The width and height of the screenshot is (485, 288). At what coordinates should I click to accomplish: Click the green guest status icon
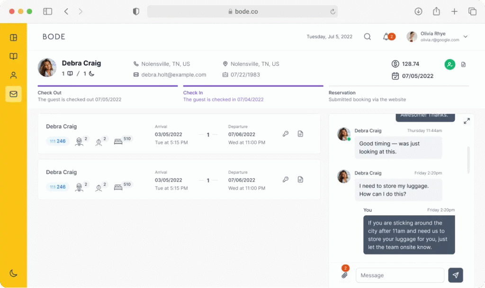point(450,64)
